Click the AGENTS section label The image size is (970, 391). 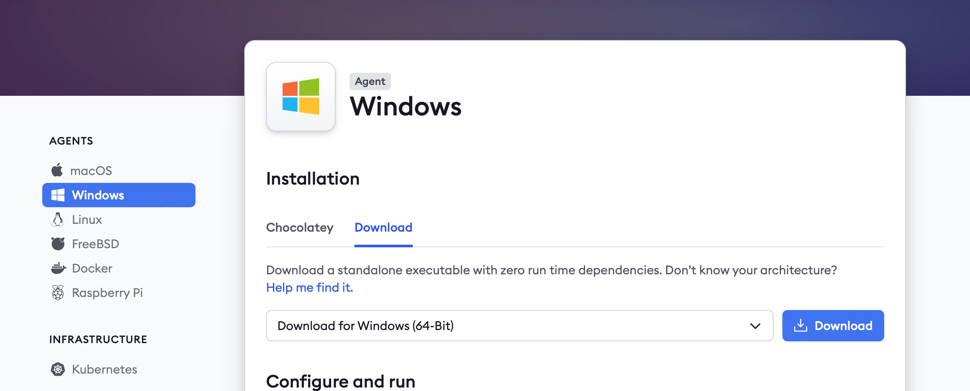[x=71, y=141]
